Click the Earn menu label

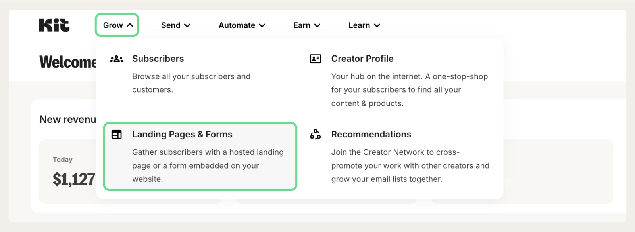[302, 25]
